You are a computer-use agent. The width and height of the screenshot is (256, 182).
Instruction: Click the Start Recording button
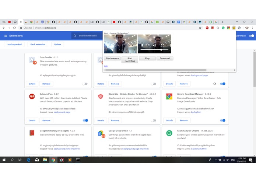[x=130, y=60]
